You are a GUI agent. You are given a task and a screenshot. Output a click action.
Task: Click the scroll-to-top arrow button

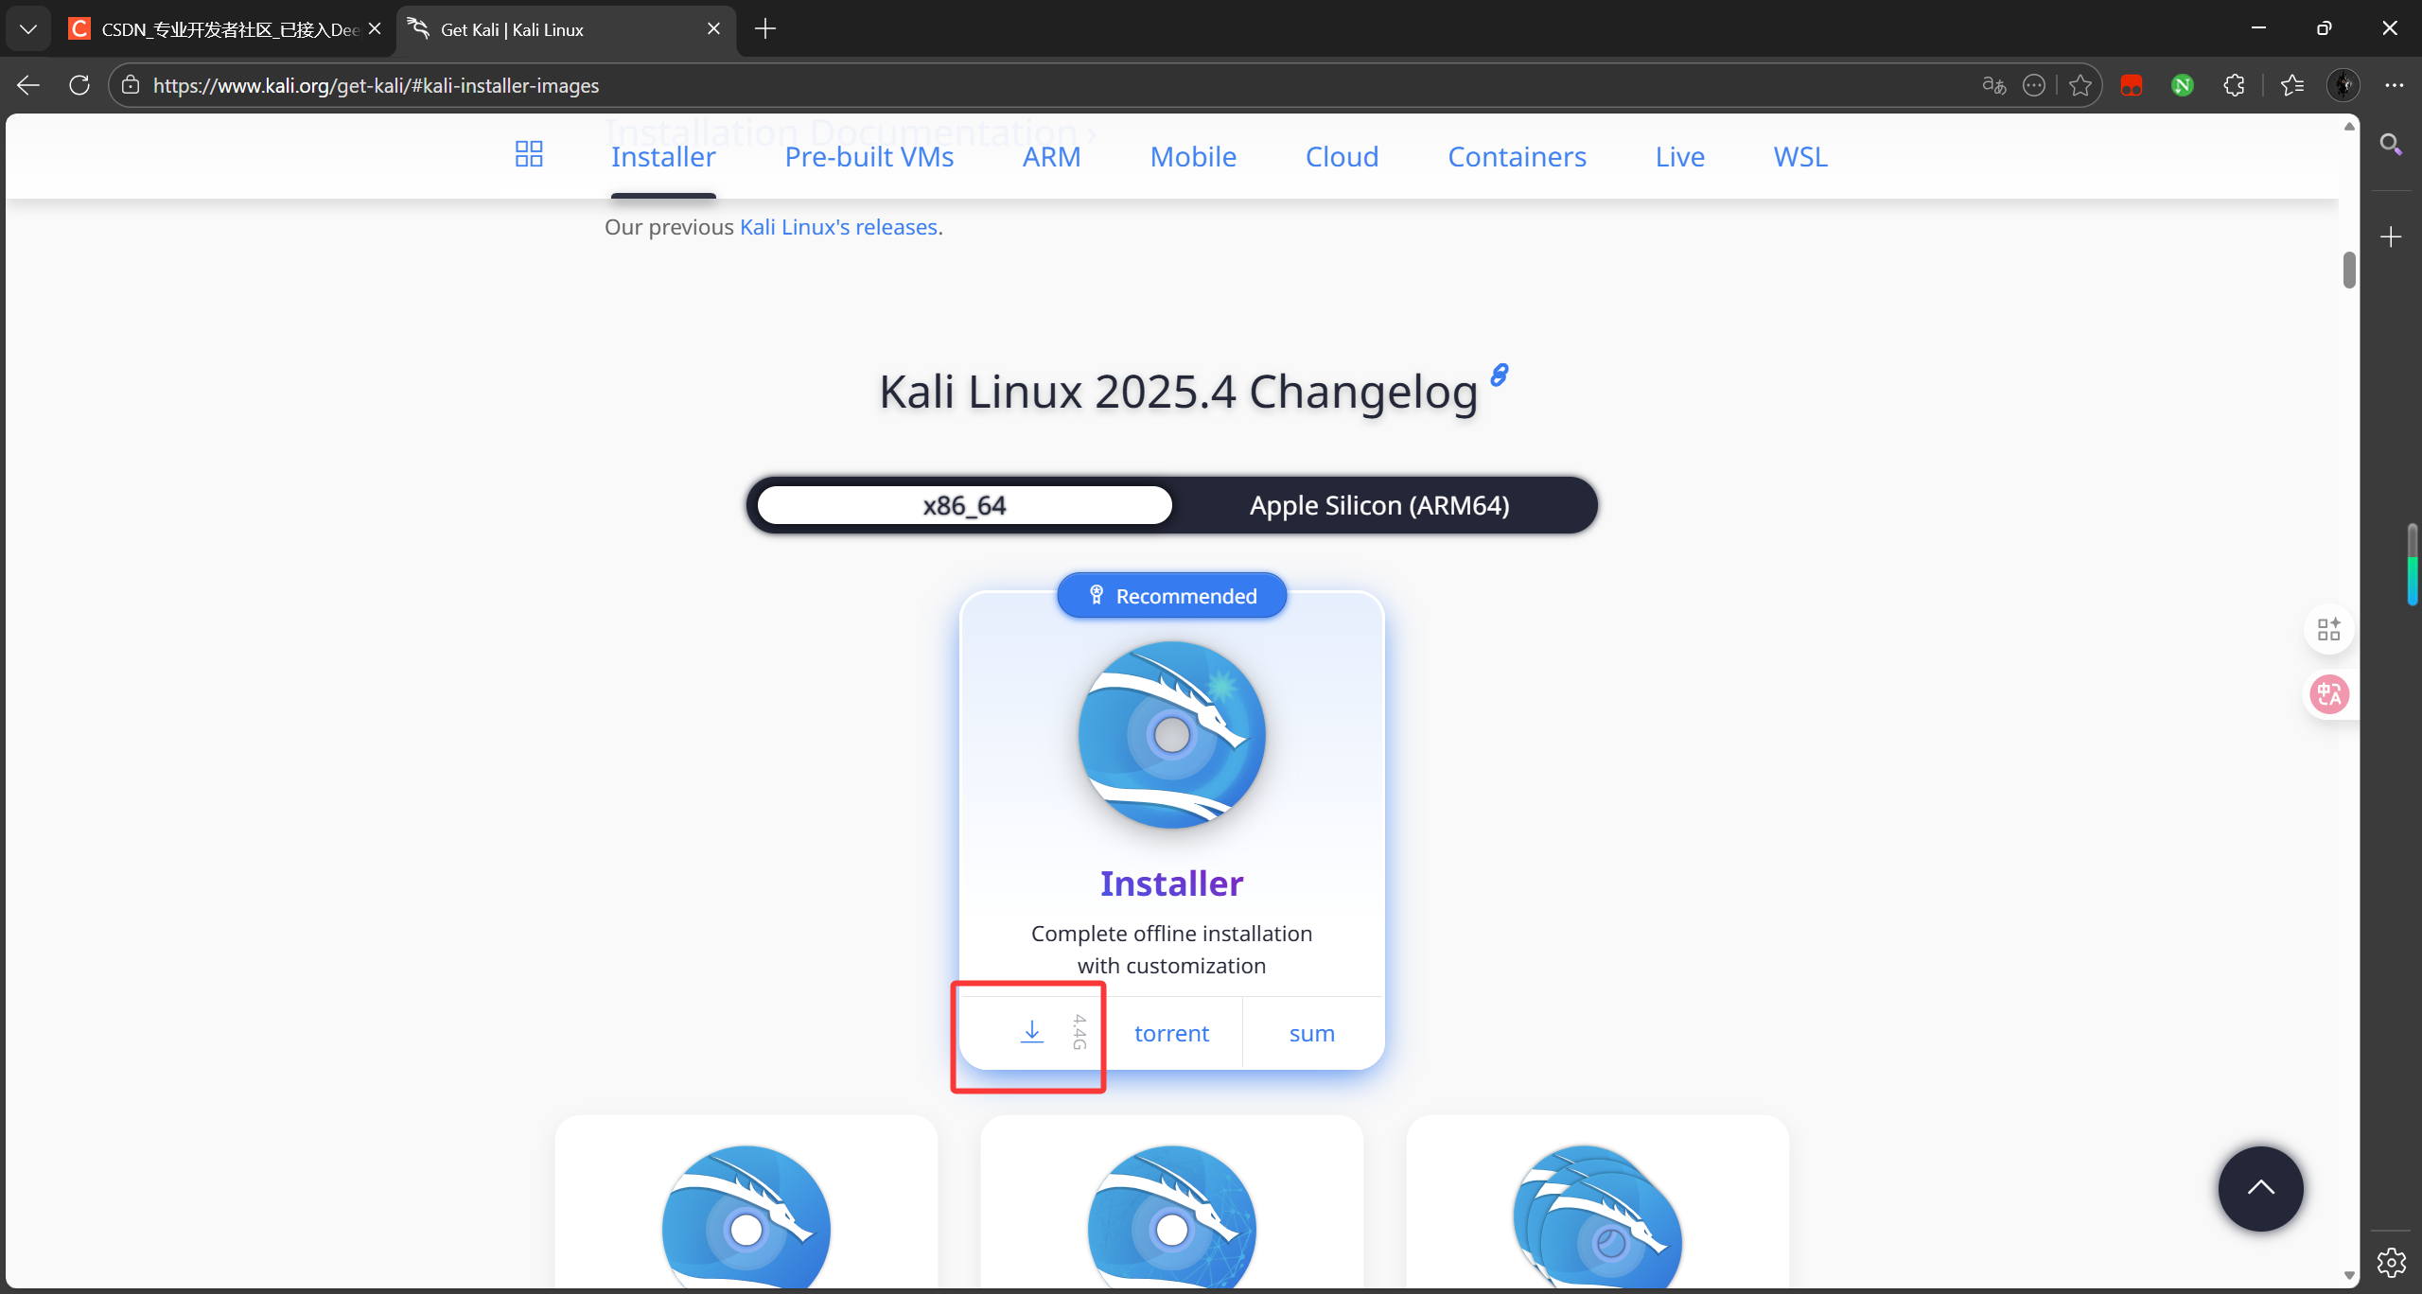[x=2260, y=1188]
